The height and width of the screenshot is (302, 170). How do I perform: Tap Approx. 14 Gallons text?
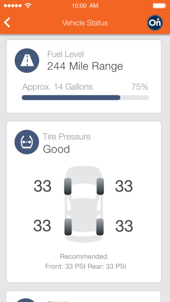(57, 87)
